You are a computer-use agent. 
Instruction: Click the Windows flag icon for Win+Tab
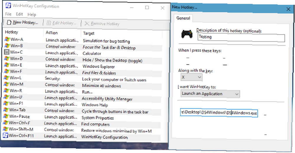(6, 110)
